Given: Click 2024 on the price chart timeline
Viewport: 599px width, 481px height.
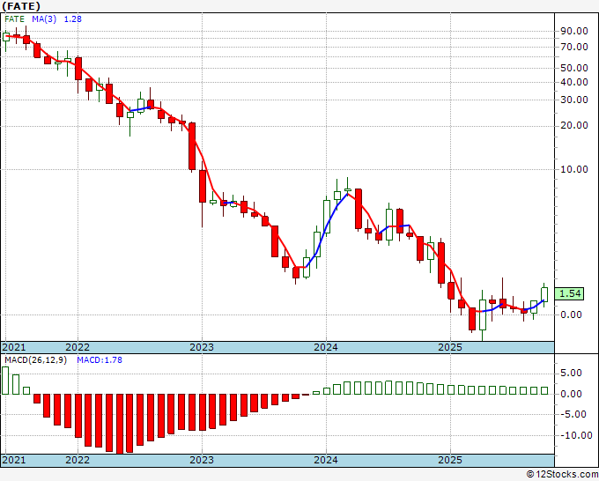Looking at the screenshot, I should point(326,347).
